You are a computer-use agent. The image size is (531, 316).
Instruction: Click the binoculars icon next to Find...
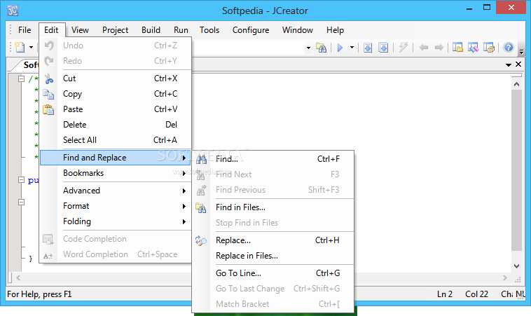click(201, 159)
